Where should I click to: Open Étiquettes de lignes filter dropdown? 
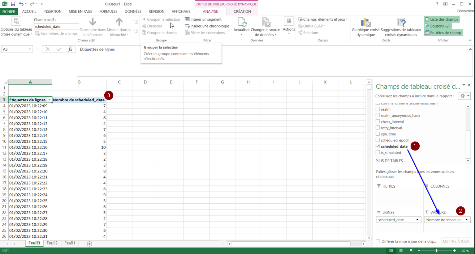coord(49,100)
